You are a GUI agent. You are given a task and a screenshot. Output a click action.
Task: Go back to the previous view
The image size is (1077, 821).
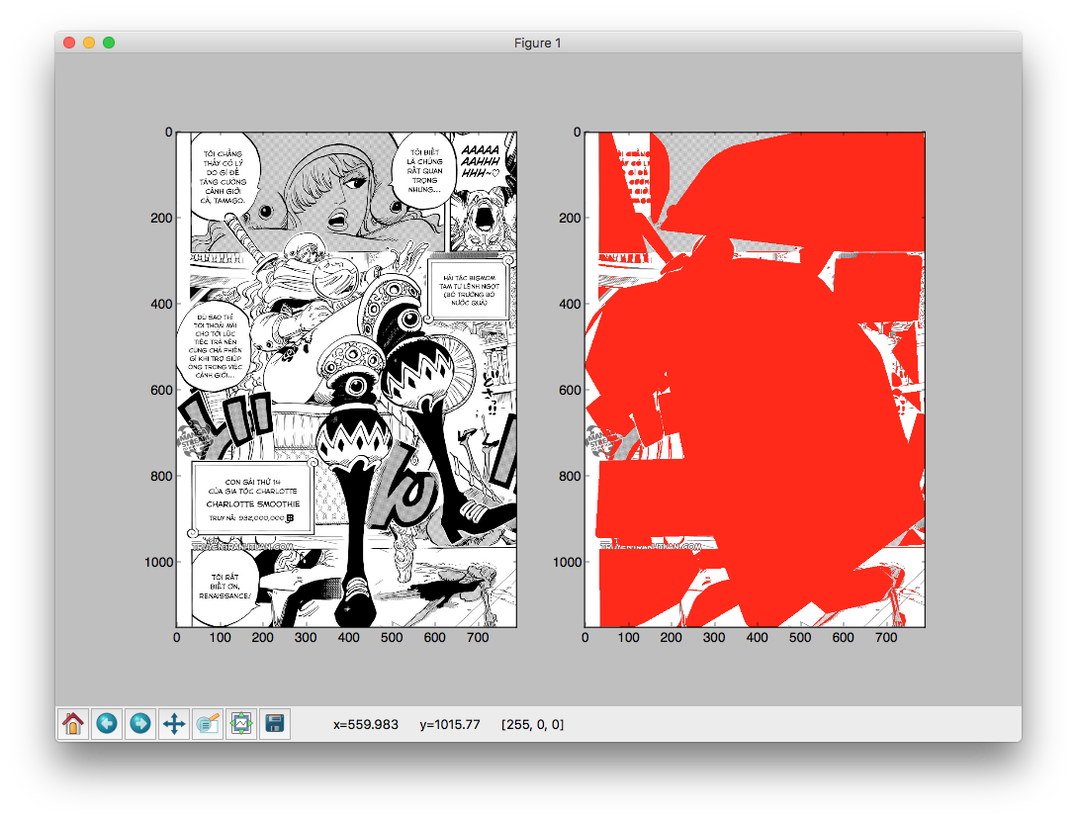pyautogui.click(x=107, y=723)
